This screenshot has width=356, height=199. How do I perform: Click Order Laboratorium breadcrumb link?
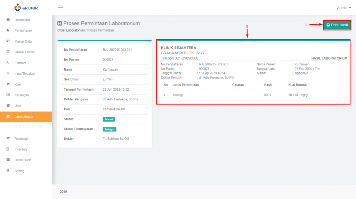pyautogui.click(x=71, y=30)
